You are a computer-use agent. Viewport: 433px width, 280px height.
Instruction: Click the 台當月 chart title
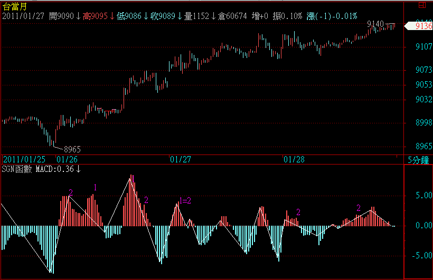pyautogui.click(x=14, y=6)
